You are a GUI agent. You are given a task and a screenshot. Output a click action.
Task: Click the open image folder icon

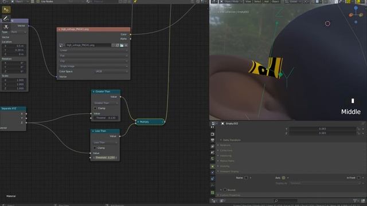(x=122, y=45)
